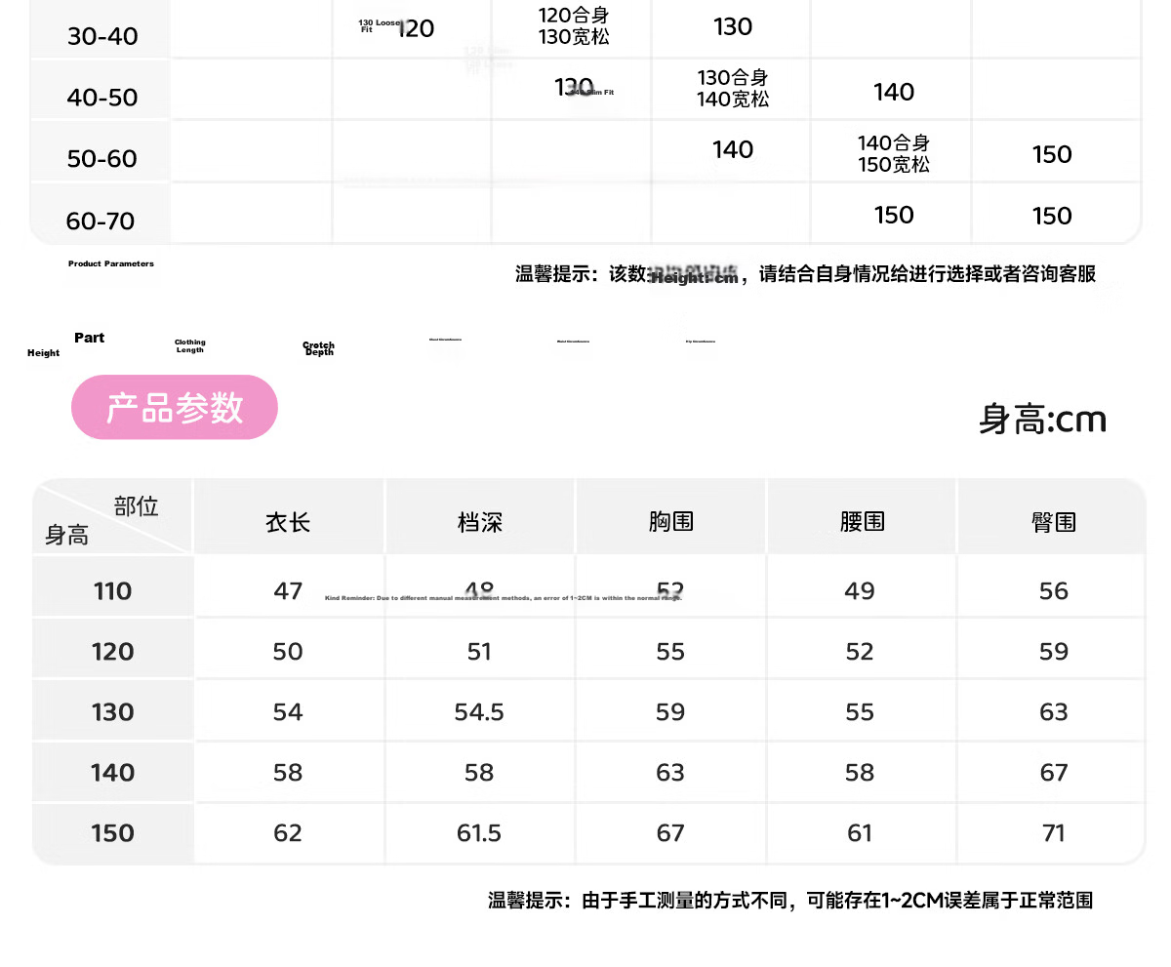
Task: Select the 60-70 weight row label
Action: 101,222
